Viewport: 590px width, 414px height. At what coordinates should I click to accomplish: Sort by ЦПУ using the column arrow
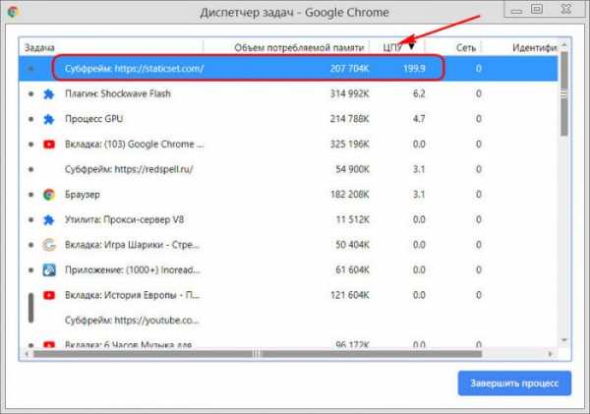(x=412, y=46)
